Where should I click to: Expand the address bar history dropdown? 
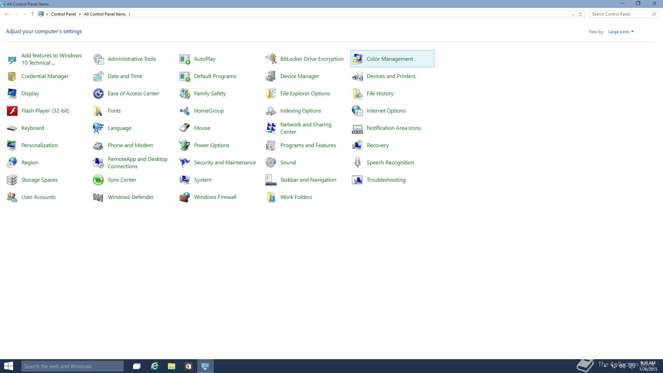tap(573, 14)
